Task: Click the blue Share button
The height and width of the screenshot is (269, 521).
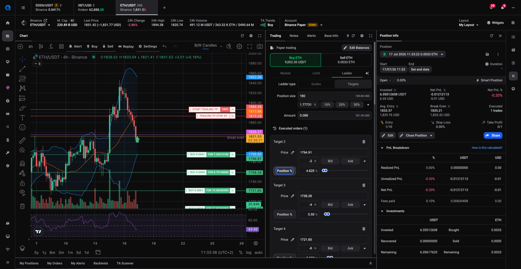Action: click(x=493, y=135)
